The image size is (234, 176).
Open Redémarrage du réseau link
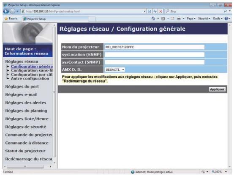tap(29, 159)
